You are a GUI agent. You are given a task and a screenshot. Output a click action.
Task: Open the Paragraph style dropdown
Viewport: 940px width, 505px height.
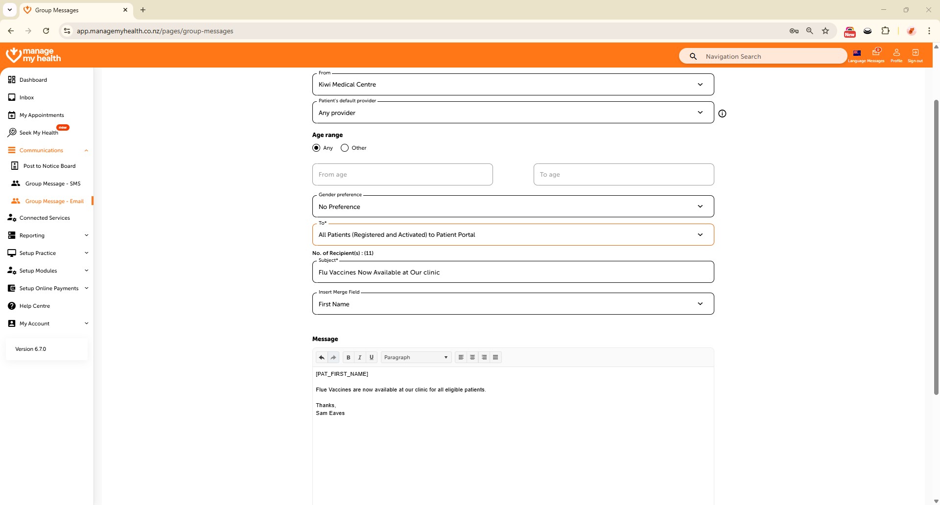[416, 357]
